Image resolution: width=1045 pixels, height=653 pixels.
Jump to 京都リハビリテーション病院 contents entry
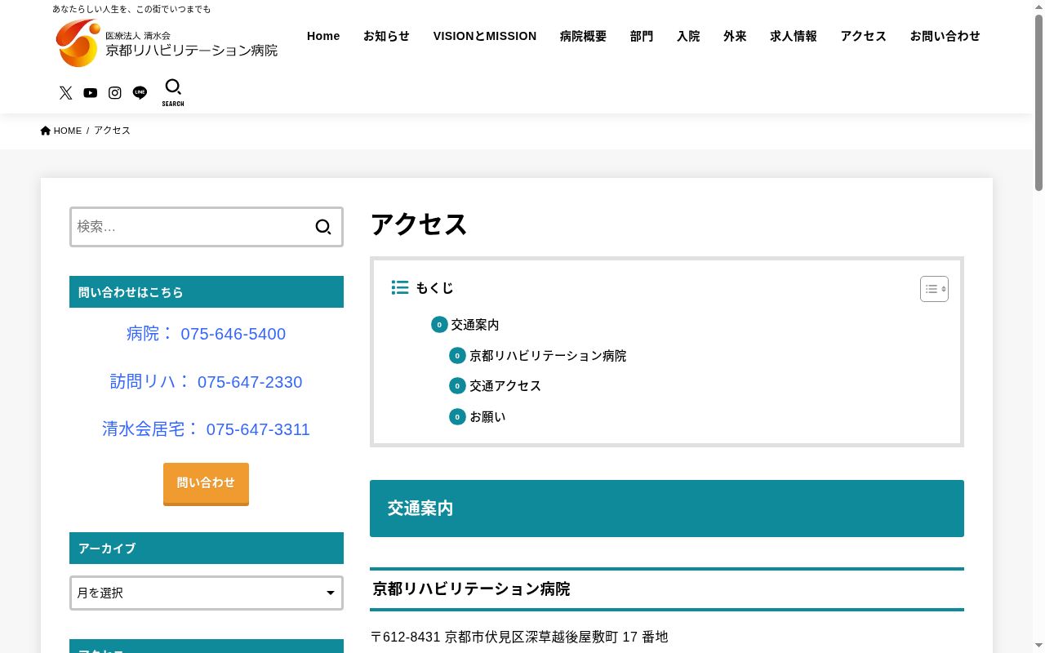click(x=548, y=356)
